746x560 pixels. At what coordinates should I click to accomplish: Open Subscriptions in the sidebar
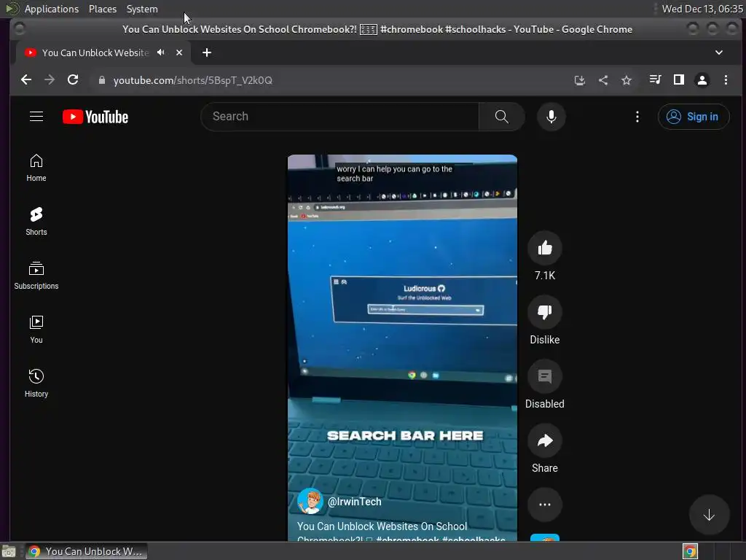(36, 276)
